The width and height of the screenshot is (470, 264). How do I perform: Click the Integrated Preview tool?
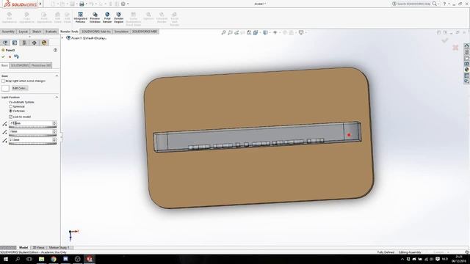[x=80, y=18]
